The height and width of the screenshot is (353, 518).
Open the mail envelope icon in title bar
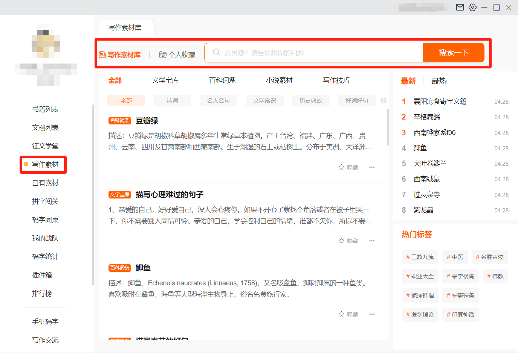tap(460, 7)
